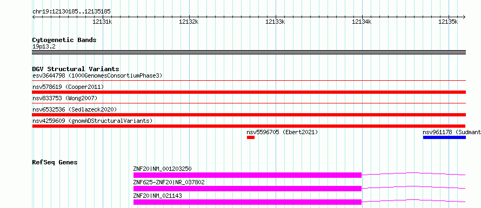
Task: Click the 12134k ruler tick label
Action: [362, 22]
